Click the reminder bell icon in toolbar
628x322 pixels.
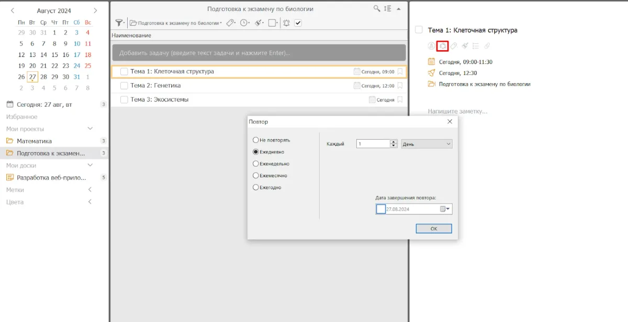click(286, 23)
